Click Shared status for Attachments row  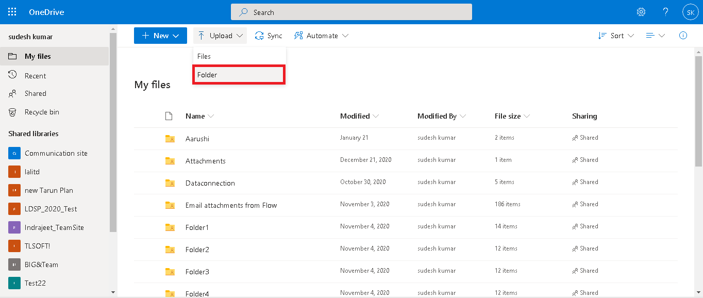(585, 160)
